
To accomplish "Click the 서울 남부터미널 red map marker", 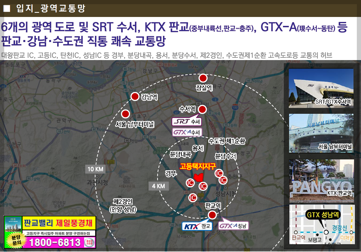I will (x=126, y=114).
